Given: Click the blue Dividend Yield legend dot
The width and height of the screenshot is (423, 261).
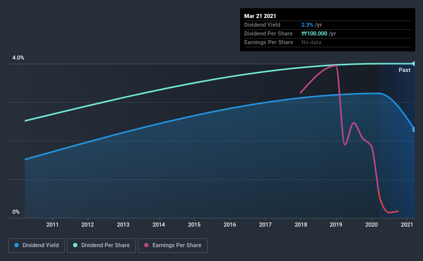Looking at the screenshot, I should pos(16,245).
